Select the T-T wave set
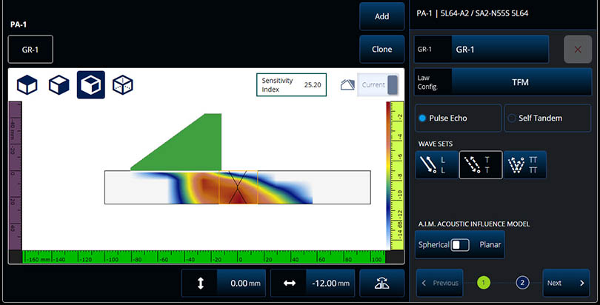Viewport: 600px width, 305px height. tap(481, 166)
